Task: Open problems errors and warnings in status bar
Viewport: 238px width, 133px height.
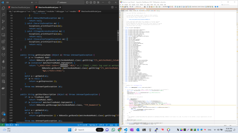Action: (x=9, y=125)
